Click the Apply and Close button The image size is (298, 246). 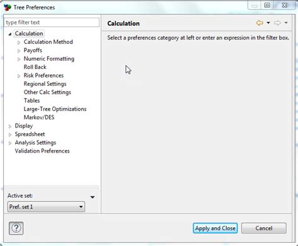(x=215, y=228)
